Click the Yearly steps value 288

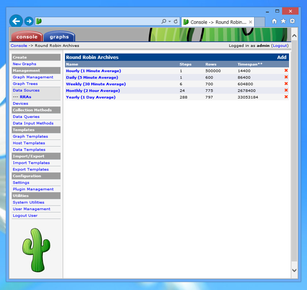[x=183, y=97]
